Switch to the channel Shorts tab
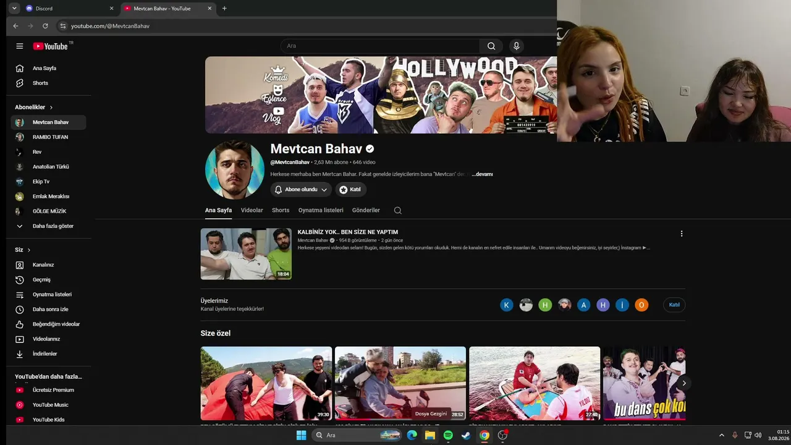 pyautogui.click(x=281, y=210)
